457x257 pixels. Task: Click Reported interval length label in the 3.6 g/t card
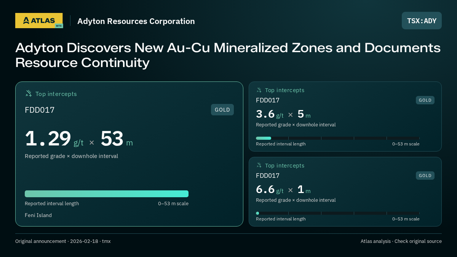click(x=281, y=144)
